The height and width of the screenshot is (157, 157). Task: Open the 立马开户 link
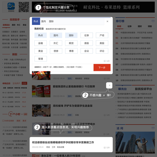click(16, 83)
